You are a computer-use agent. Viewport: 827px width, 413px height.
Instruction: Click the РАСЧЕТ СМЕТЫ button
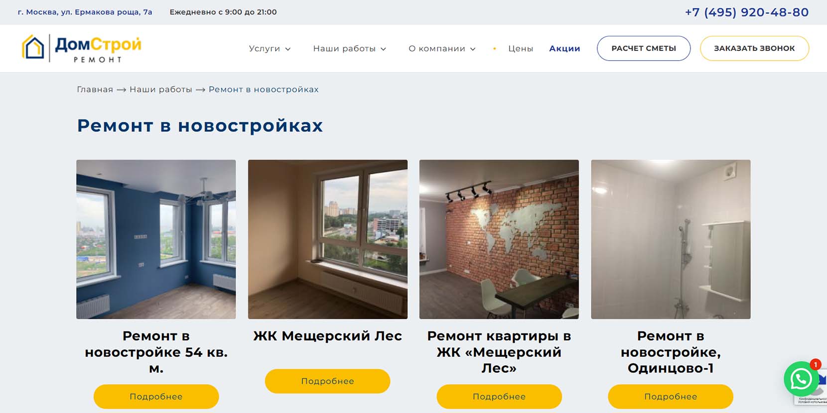coord(644,48)
